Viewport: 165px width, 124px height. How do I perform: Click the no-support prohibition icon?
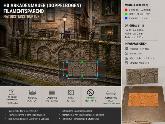(x=90, y=93)
